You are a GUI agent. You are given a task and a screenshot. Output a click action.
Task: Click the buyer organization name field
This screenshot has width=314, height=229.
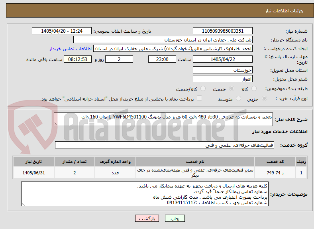pyautogui.click(x=163, y=40)
